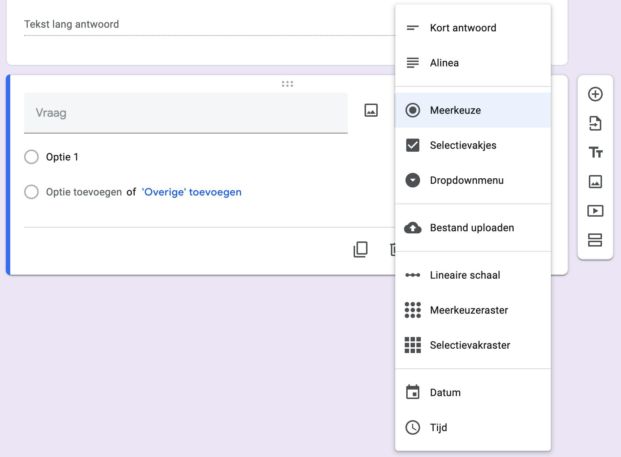Click the Optie toevoegen text
The width and height of the screenshot is (621, 457).
[x=84, y=192]
